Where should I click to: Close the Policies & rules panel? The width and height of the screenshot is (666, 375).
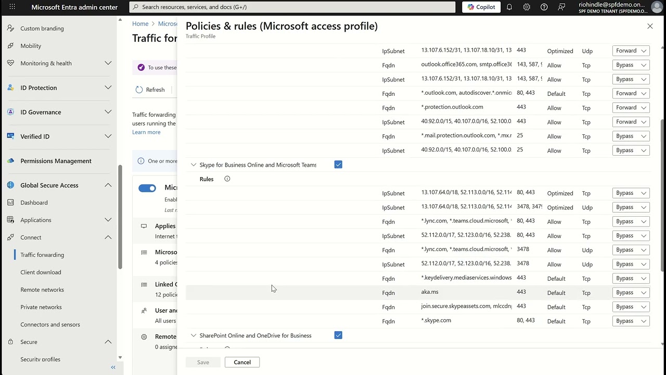650,26
